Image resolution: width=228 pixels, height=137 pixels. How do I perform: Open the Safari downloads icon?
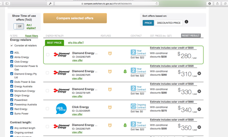pos(209,4)
